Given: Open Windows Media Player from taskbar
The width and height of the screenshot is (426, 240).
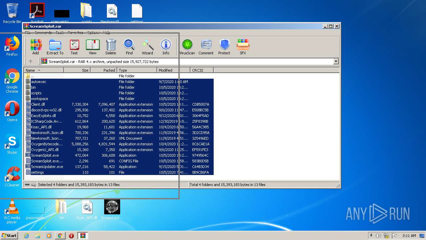Looking at the screenshot, I should tap(49, 236).
